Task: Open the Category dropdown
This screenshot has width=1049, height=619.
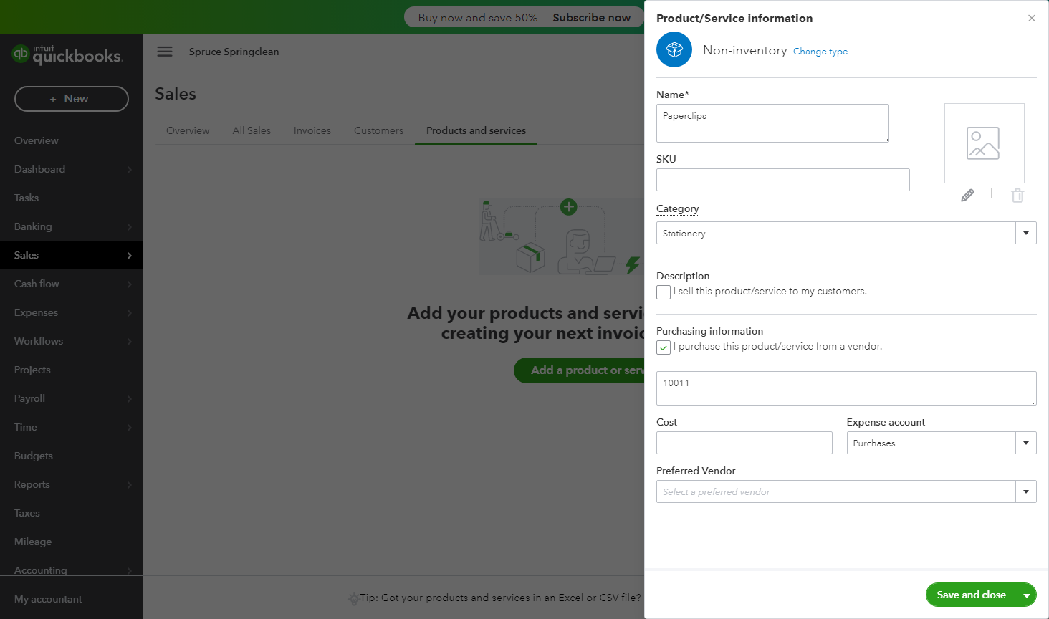Action: pyautogui.click(x=1025, y=233)
